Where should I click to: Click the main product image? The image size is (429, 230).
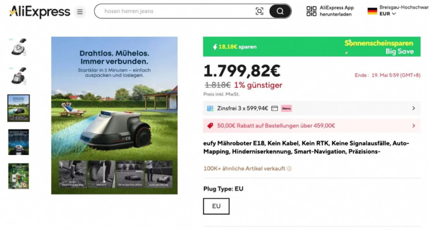point(114,115)
